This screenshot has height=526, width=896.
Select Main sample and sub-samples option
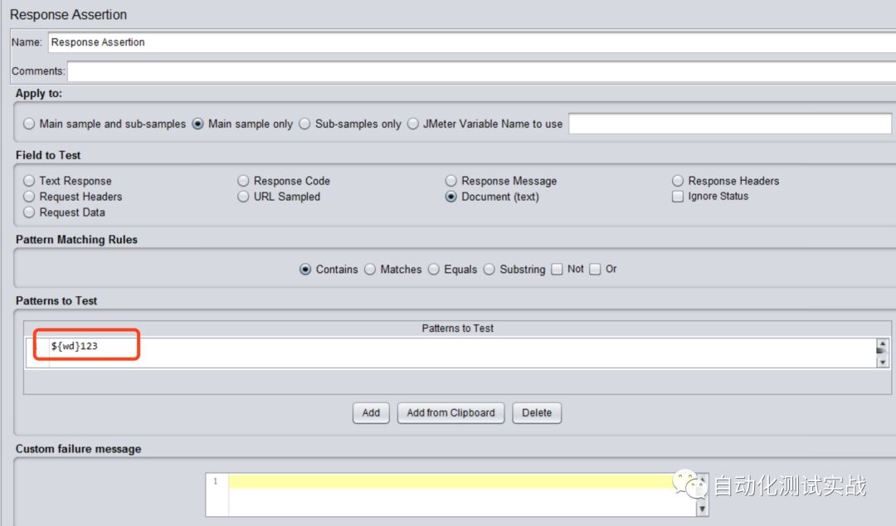click(29, 124)
